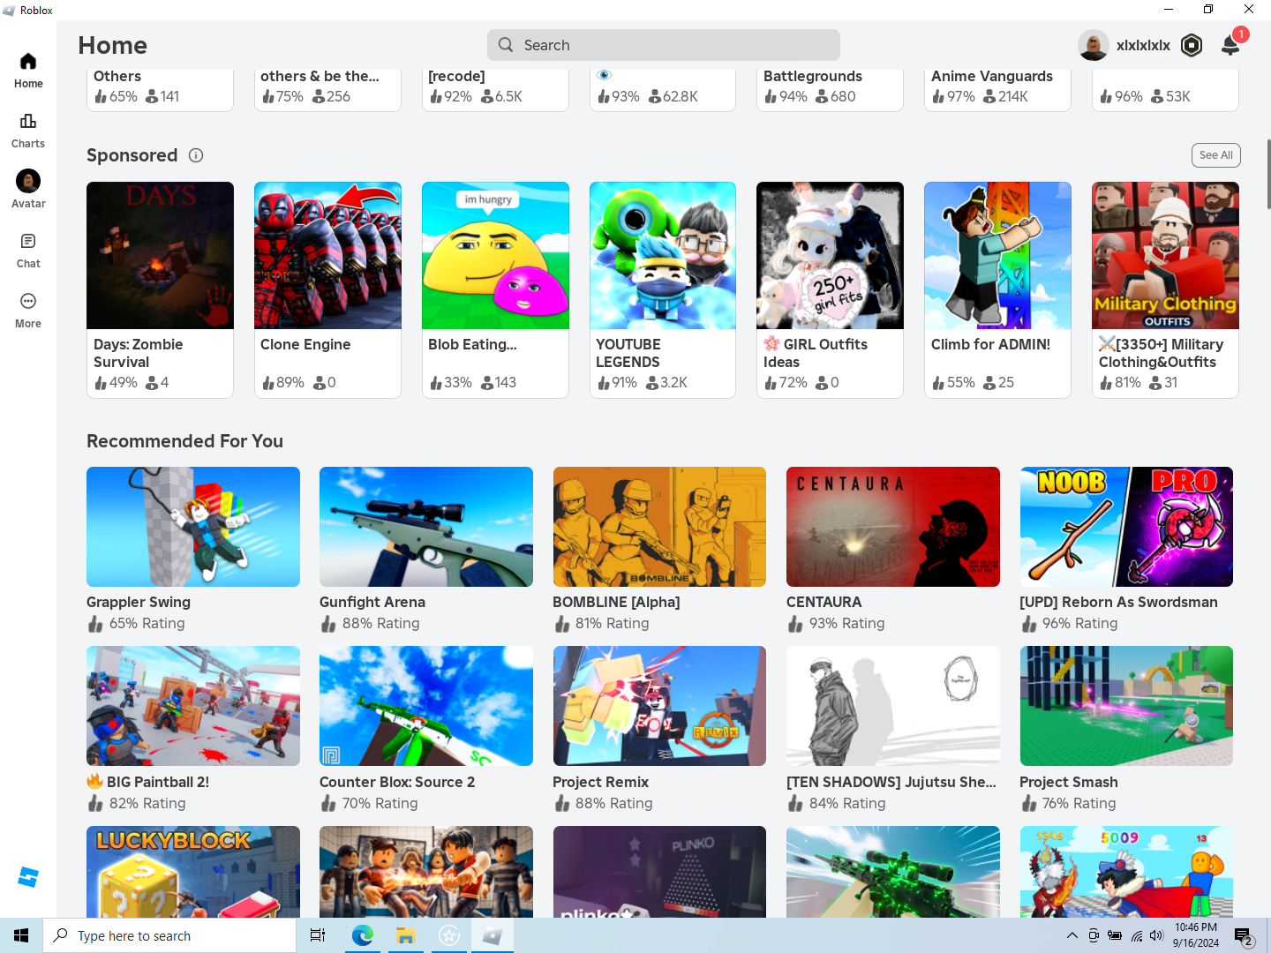Viewport: 1271px width, 953px height.
Task: Show hidden system tray icons
Action: tap(1072, 935)
